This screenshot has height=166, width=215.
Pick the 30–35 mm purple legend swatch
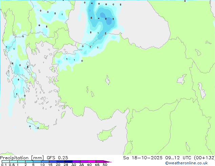[x=76, y=162]
